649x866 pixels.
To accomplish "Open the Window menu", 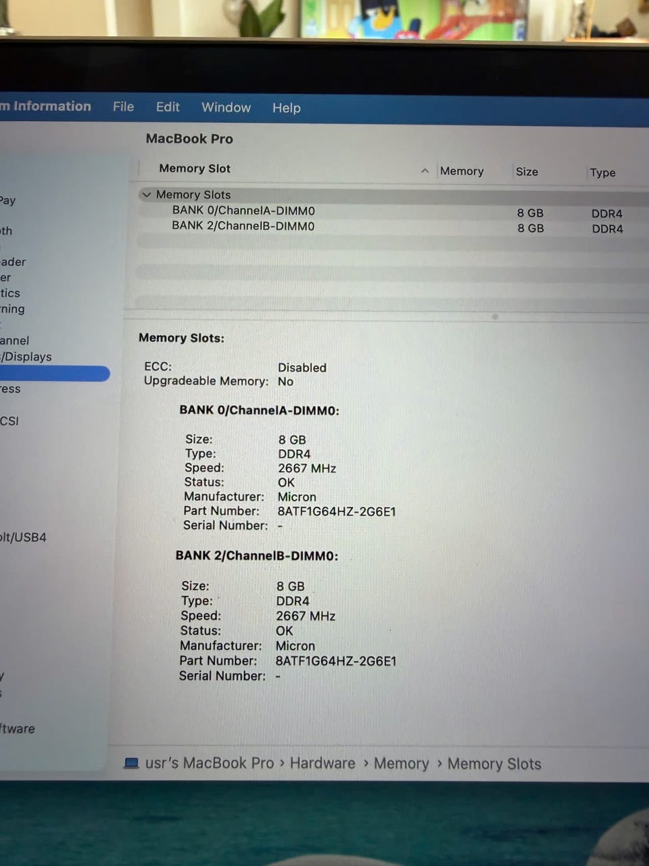I will click(x=226, y=108).
